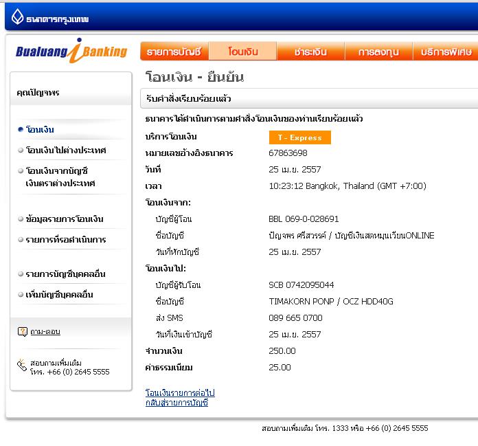Click the footer contact line with 1333
Image resolution: width=478 pixels, height=446 pixels.
[x=345, y=428]
